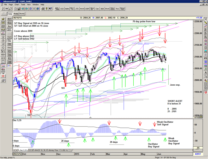Click the PTI icon on right toolbar

click(x=205, y=58)
